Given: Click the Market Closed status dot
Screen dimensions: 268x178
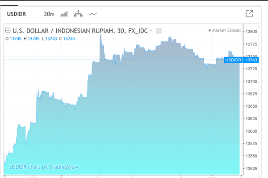Looking at the screenshot, I should [x=209, y=31].
